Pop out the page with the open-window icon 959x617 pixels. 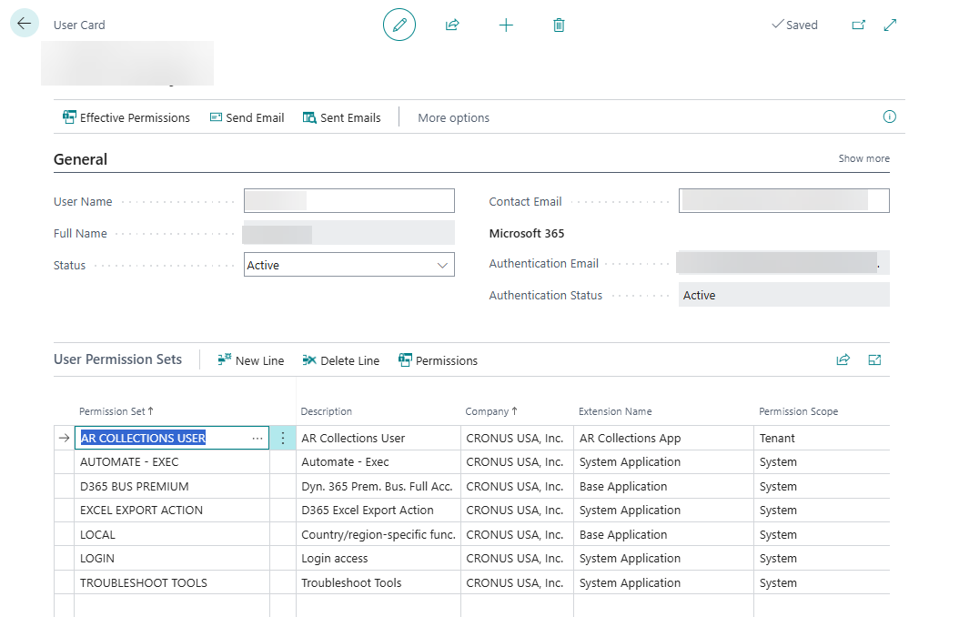point(857,25)
